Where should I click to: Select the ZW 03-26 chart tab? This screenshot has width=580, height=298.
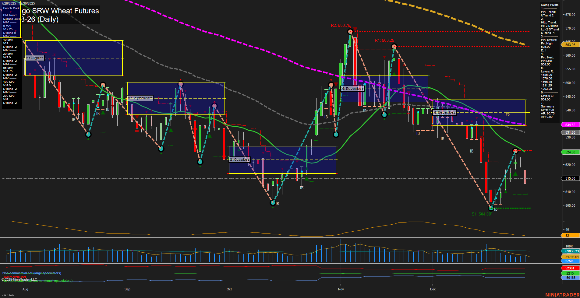coord(7,295)
